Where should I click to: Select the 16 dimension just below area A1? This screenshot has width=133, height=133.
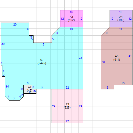pyautogui.click(x=71, y=29)
